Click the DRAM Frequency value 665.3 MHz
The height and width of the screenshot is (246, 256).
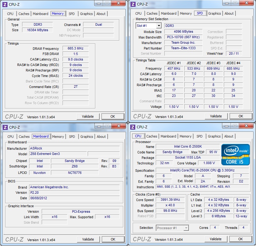pyautogui.click(x=76, y=49)
